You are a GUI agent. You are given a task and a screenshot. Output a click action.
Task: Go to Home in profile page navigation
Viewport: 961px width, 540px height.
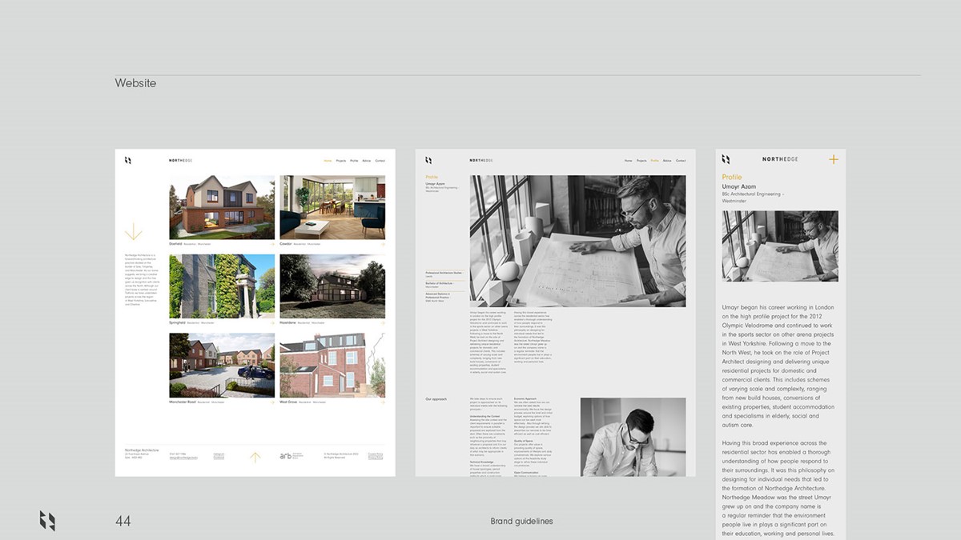click(629, 161)
